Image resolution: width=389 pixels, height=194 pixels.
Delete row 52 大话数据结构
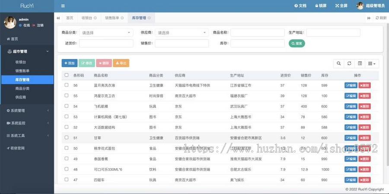tap(364, 128)
